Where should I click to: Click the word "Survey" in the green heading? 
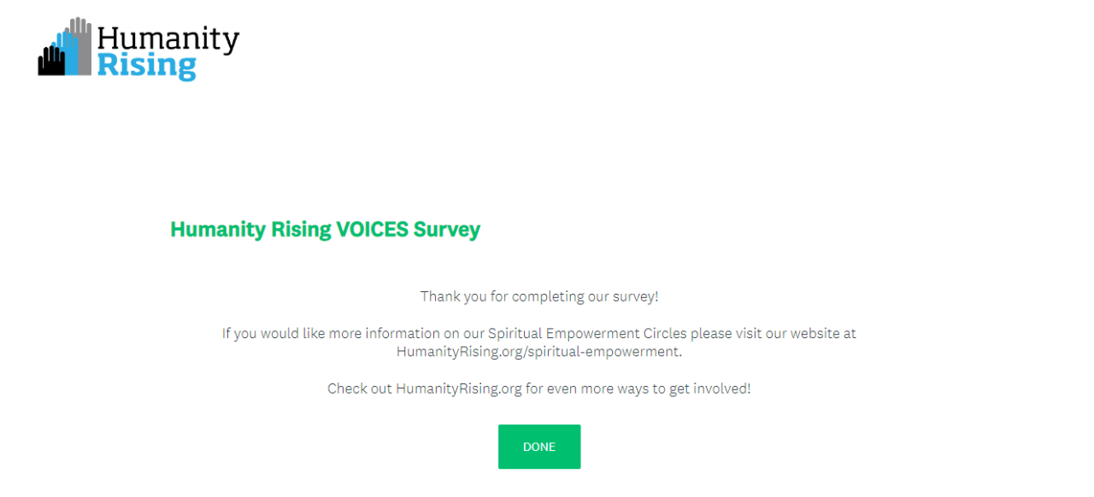(447, 230)
